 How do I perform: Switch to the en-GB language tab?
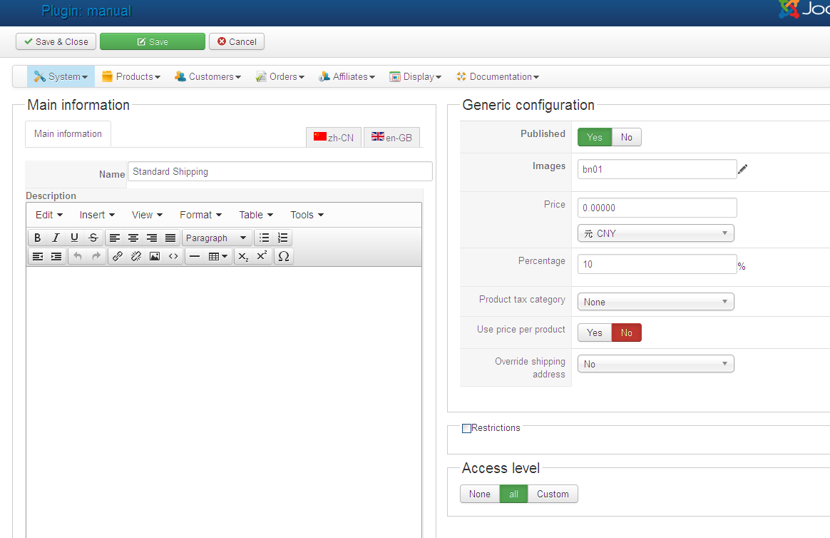[391, 138]
